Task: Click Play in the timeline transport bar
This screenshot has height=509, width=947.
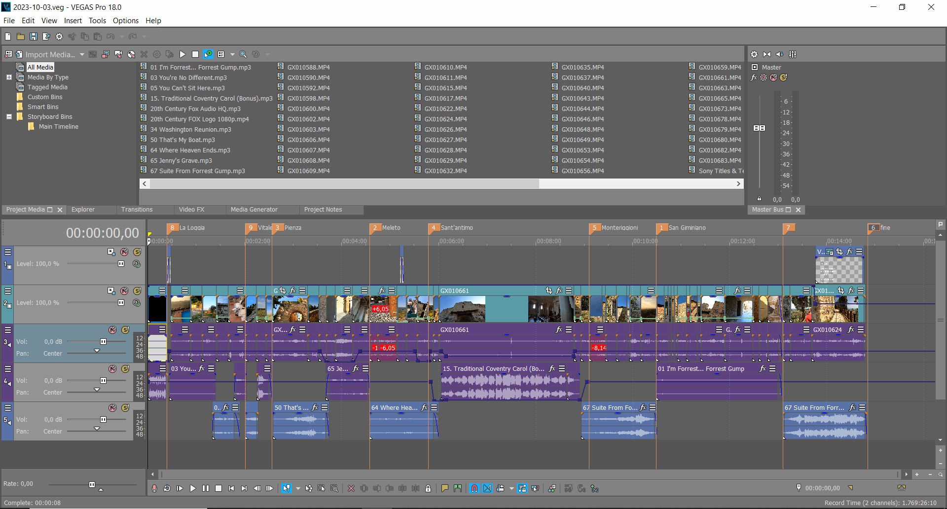Action: (x=193, y=488)
